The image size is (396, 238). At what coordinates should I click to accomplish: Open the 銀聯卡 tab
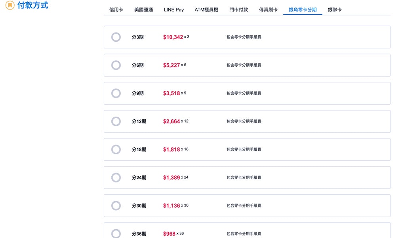tap(335, 10)
